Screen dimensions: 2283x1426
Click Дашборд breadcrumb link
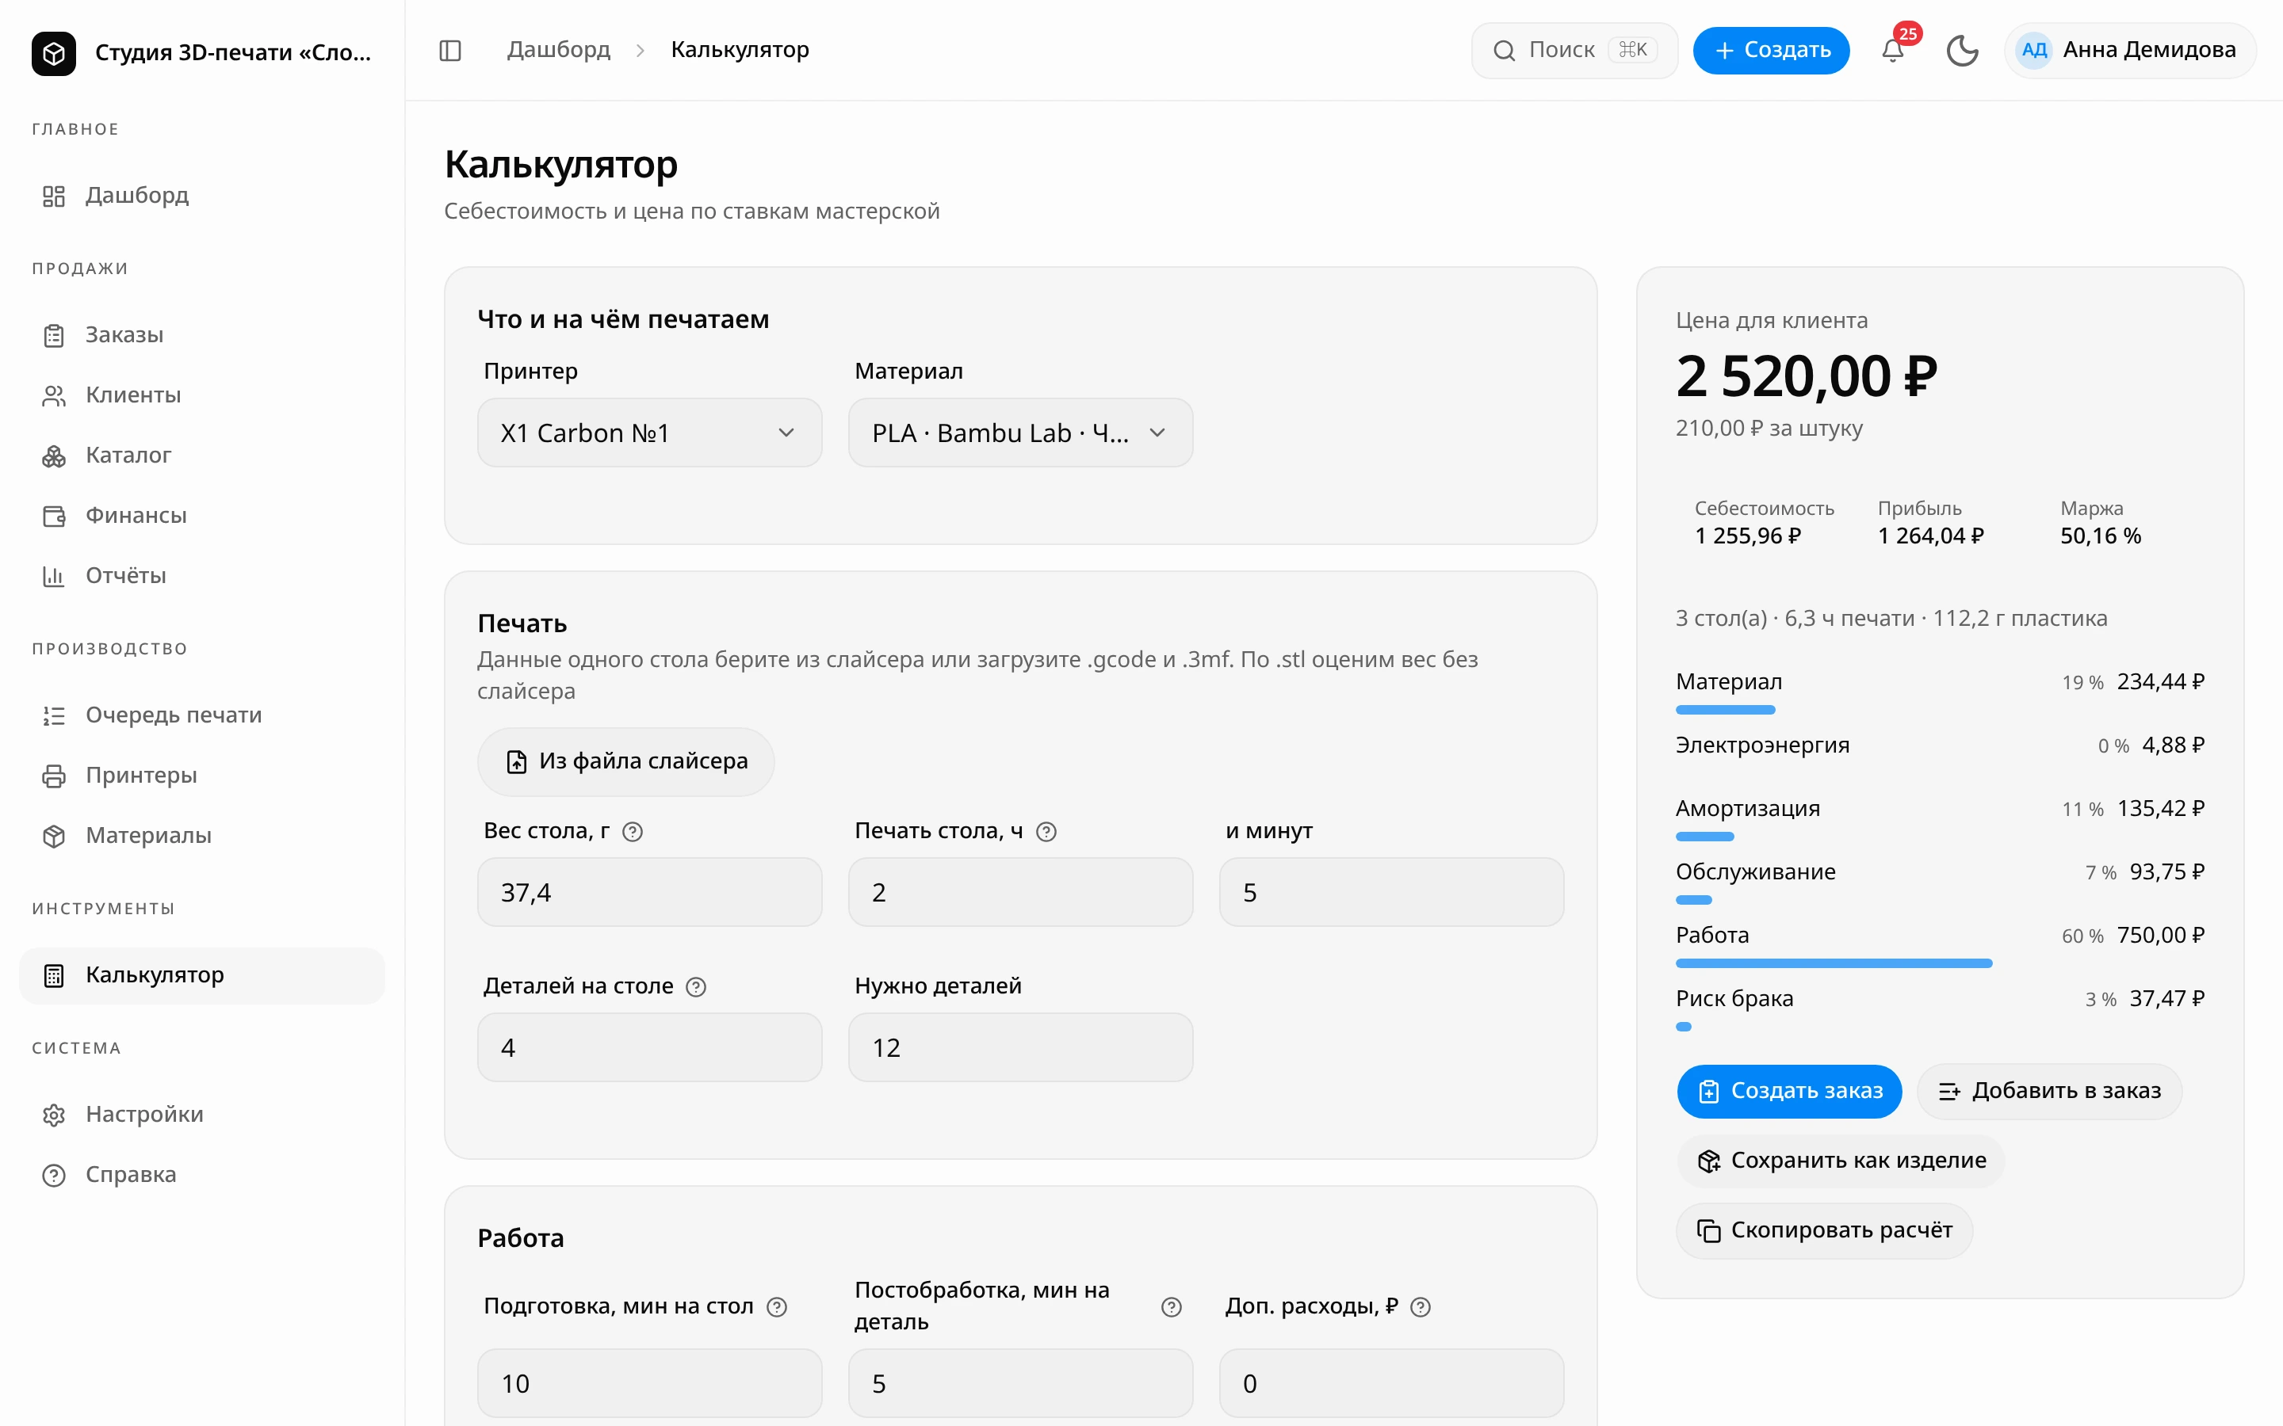coord(559,50)
